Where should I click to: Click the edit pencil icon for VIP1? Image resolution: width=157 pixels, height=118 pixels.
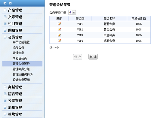tap(59, 24)
